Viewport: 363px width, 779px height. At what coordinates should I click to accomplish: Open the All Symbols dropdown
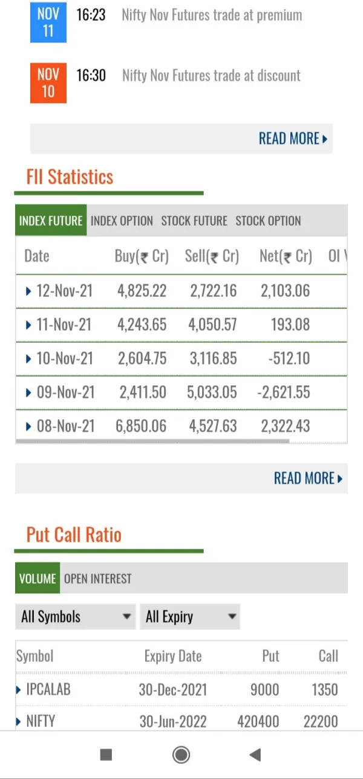point(76,617)
